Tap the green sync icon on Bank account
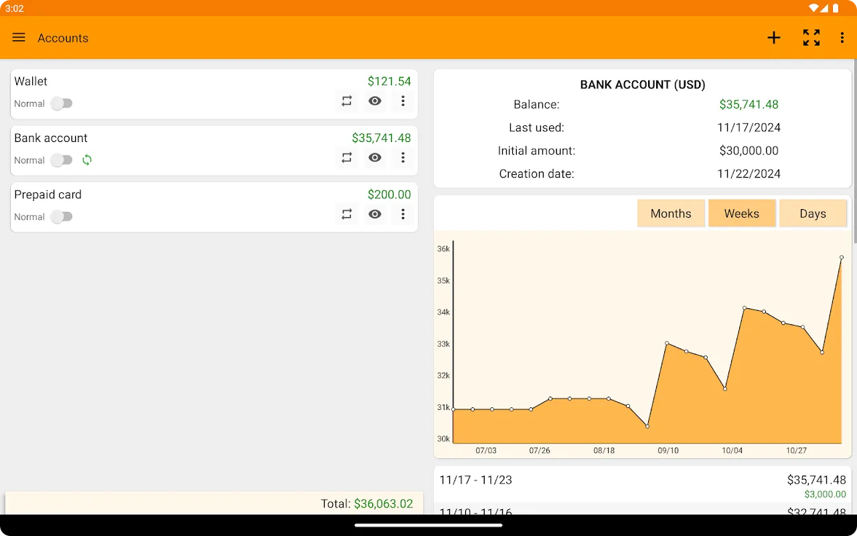857x536 pixels. click(87, 160)
